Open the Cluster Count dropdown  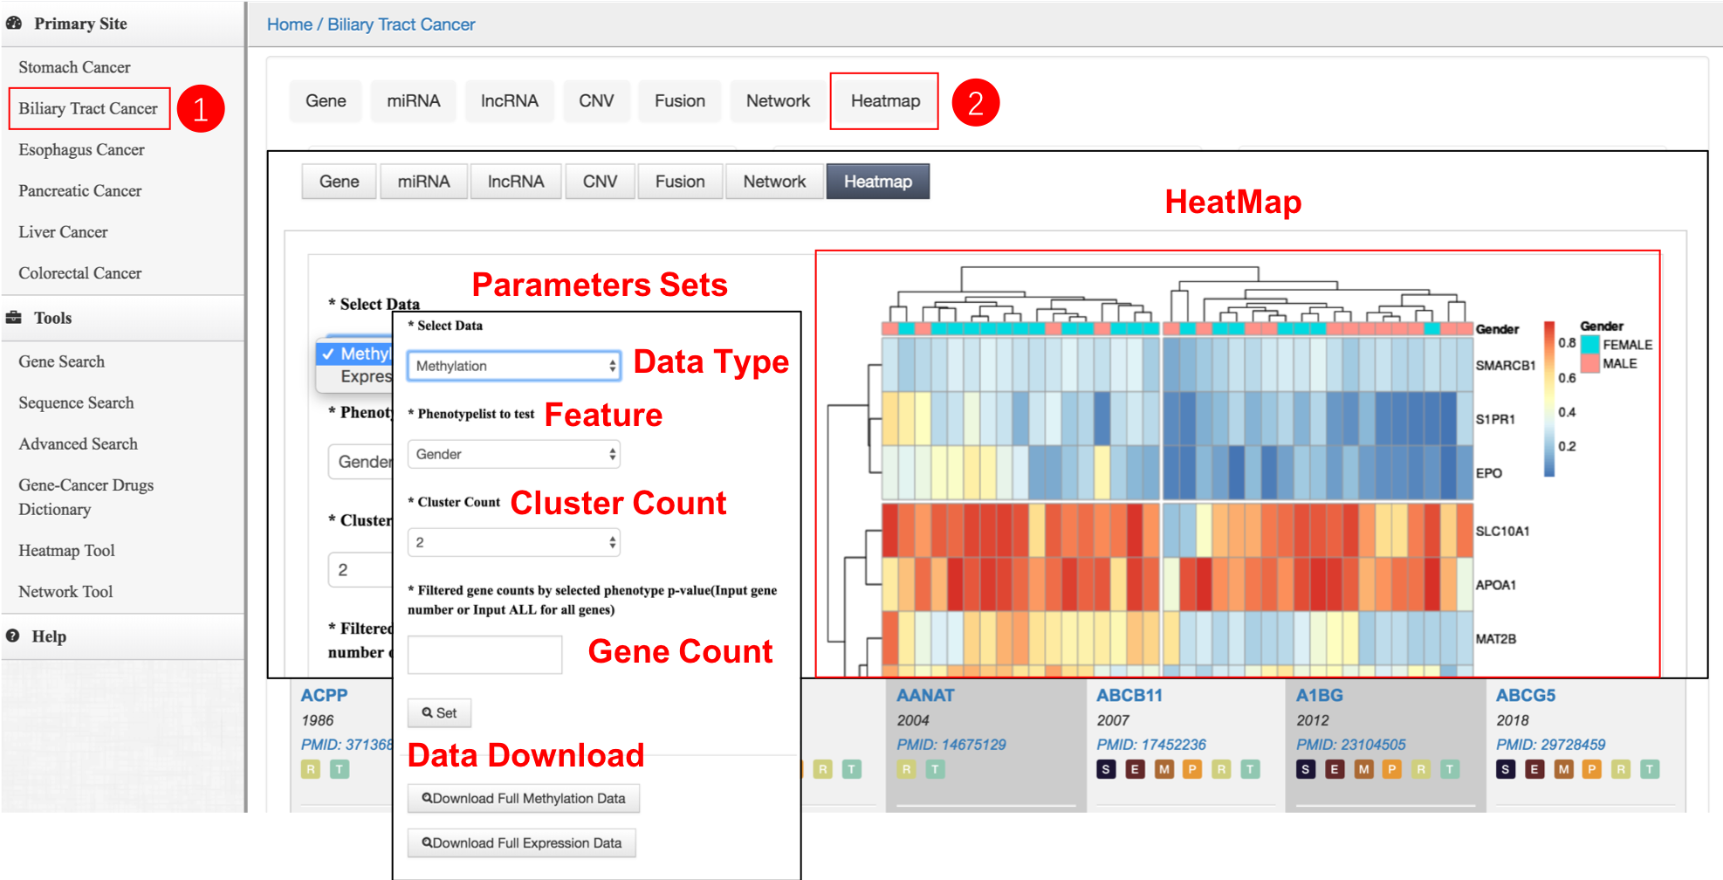pyautogui.click(x=514, y=542)
